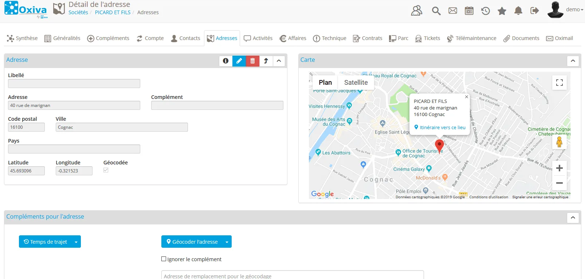The image size is (585, 279).
Task: Open the calendar icon in top bar
Action: (x=469, y=11)
